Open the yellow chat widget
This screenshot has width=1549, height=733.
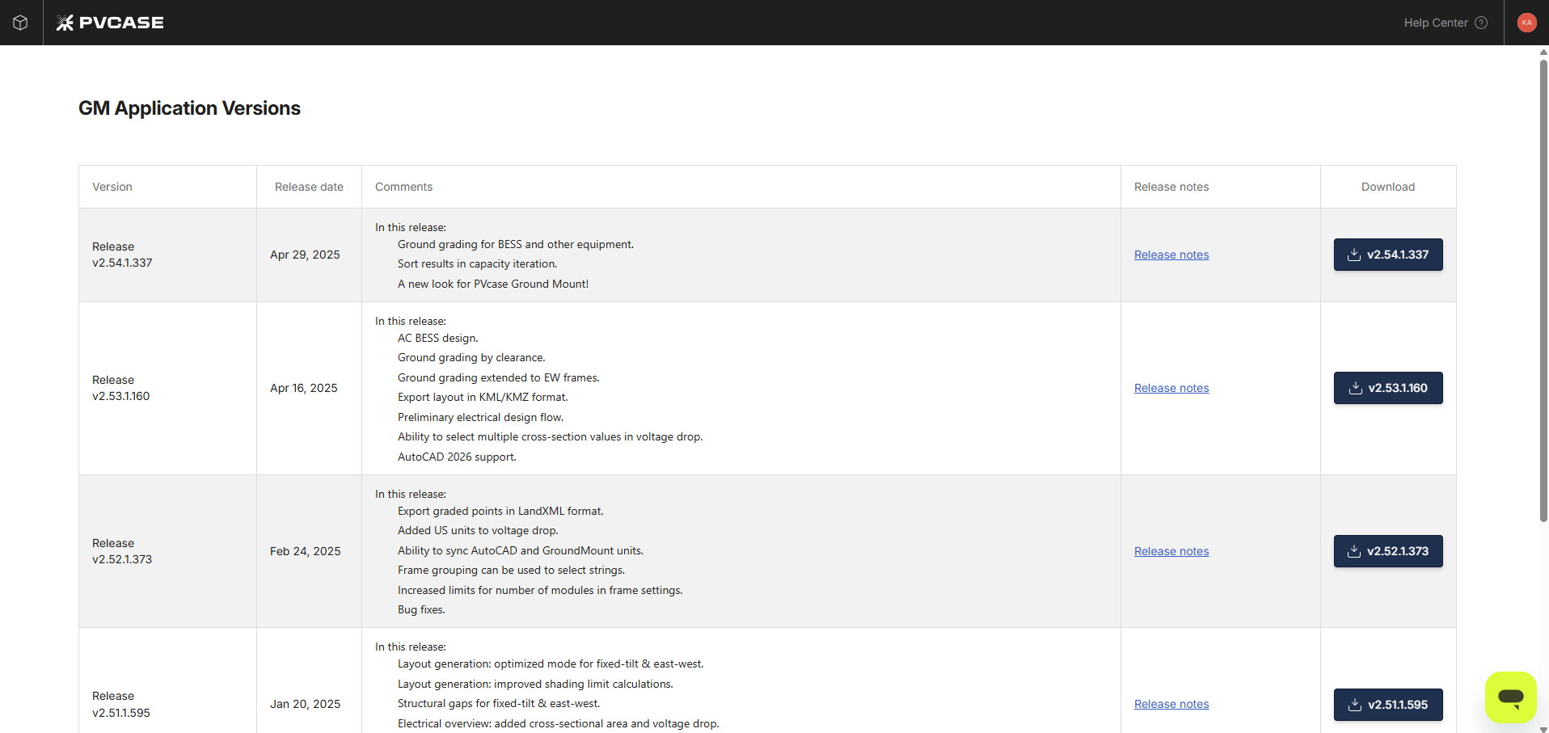[x=1510, y=697]
